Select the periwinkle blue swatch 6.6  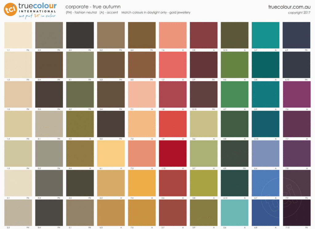tap(265, 153)
